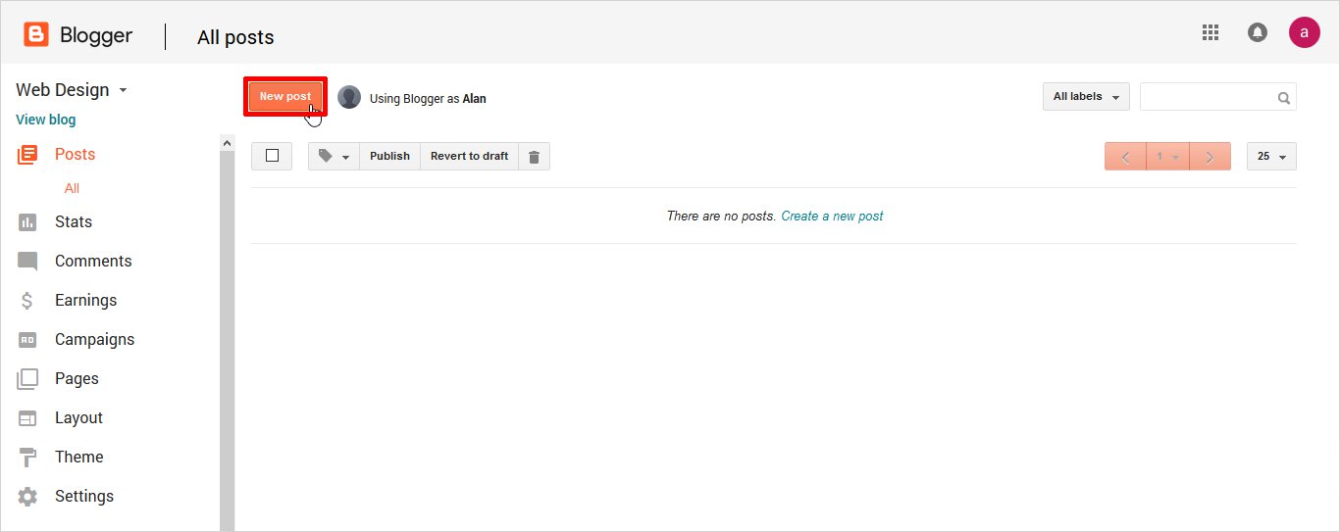Open the All labels dropdown

point(1086,97)
